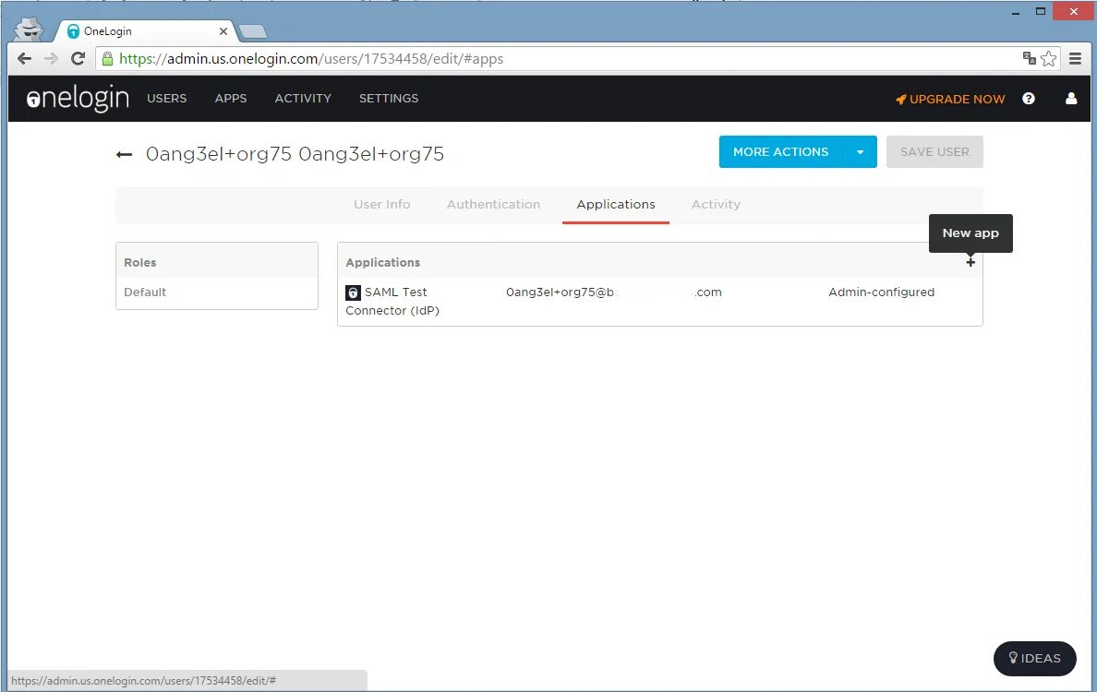
Task: Click the OneLogin browser tab
Action: click(x=146, y=31)
